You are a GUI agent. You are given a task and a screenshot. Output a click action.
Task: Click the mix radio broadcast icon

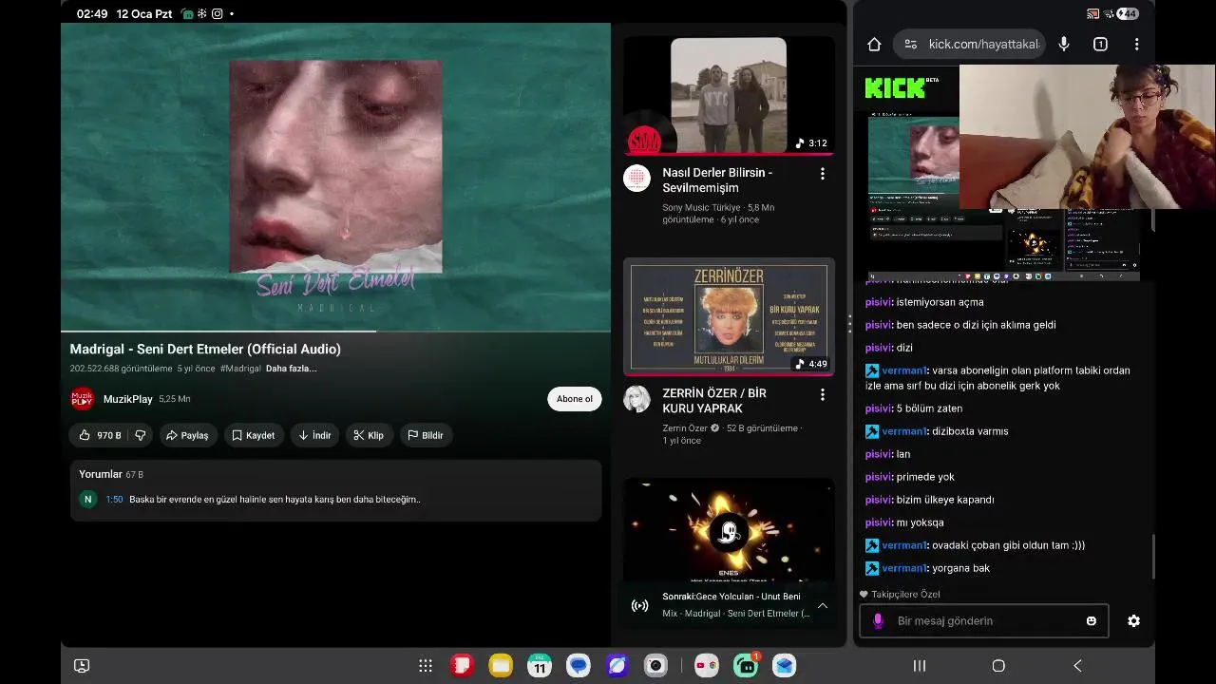[x=640, y=605]
